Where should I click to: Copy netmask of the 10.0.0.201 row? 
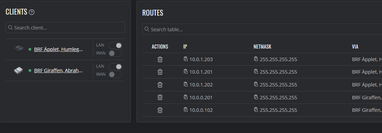click(x=256, y=97)
